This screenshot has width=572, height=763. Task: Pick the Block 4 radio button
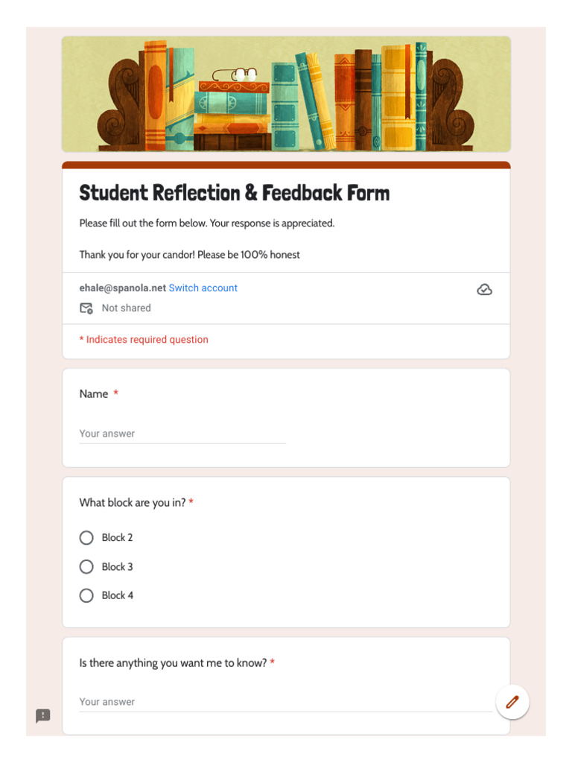point(86,595)
